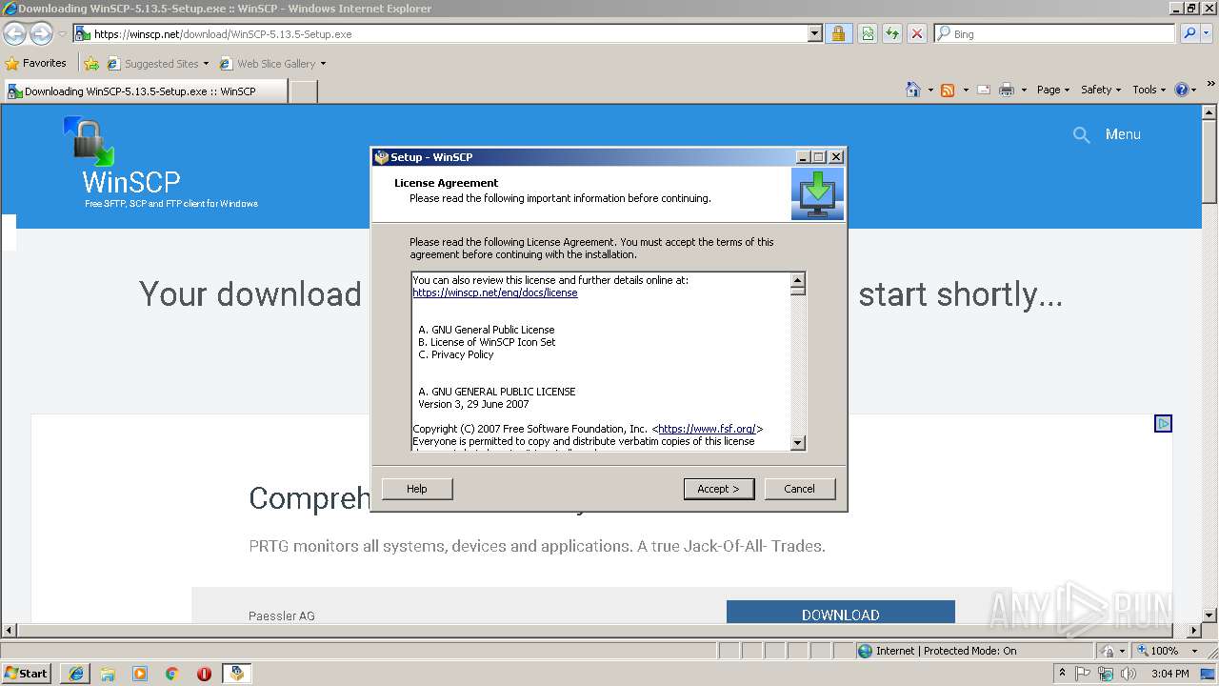
Task: Open the Safety menu
Action: point(1101,90)
